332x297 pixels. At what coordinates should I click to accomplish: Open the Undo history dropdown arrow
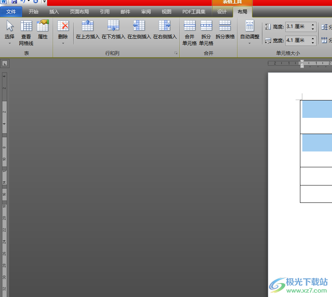click(28, 1)
